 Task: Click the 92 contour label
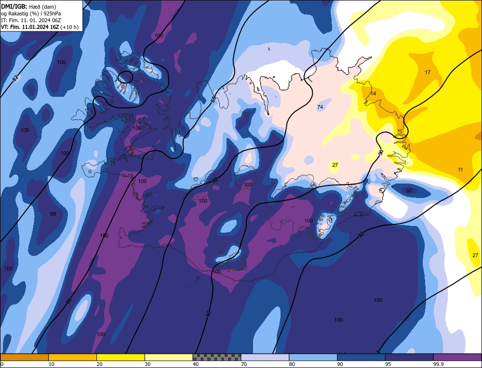click(x=361, y=235)
